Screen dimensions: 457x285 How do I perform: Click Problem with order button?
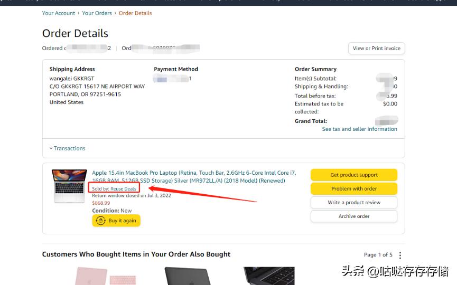coord(354,189)
